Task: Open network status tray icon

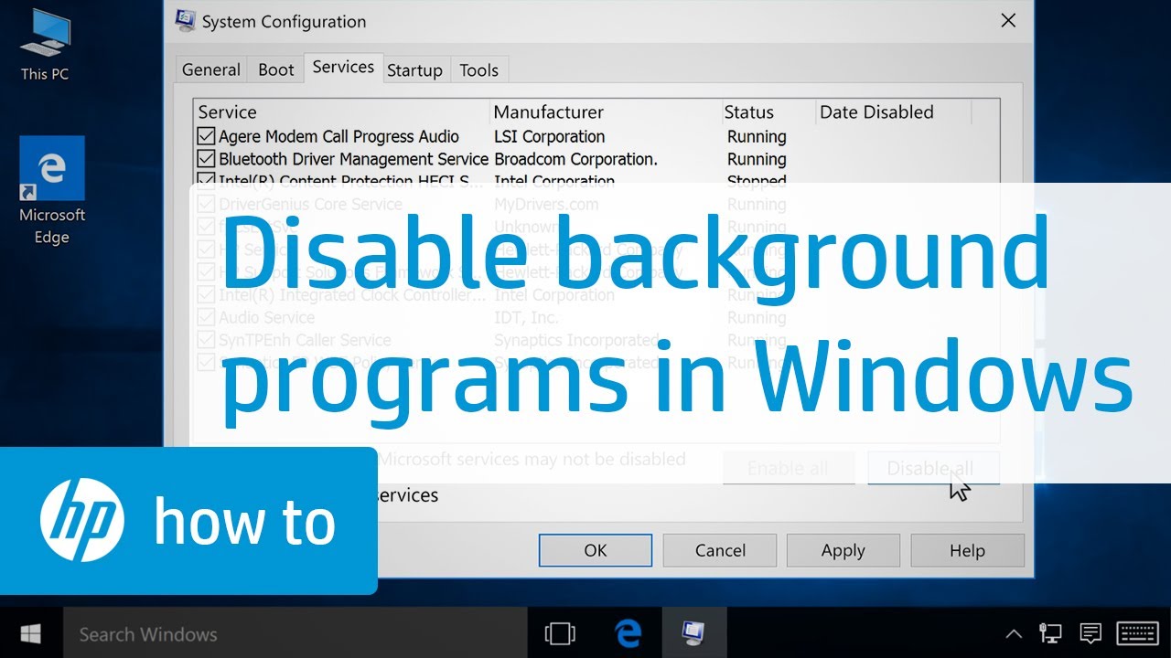Action: (1051, 633)
